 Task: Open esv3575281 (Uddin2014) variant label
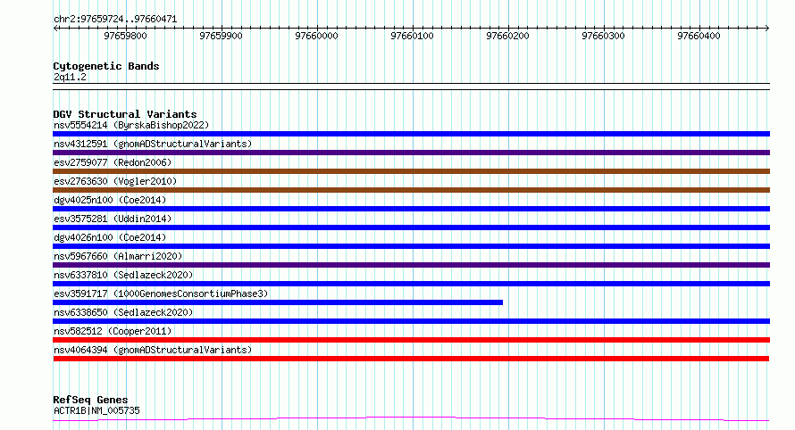click(x=113, y=219)
